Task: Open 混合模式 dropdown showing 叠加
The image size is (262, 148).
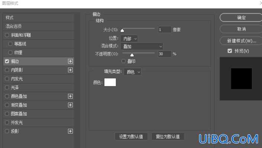Action: (142, 46)
